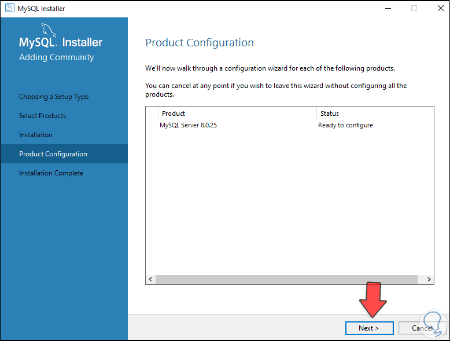Click the Product column header
Screen dimensions: 450x341
pyautogui.click(x=174, y=113)
